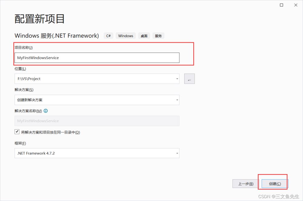Close the 配置新项目 dialog window

[x=295, y=5]
